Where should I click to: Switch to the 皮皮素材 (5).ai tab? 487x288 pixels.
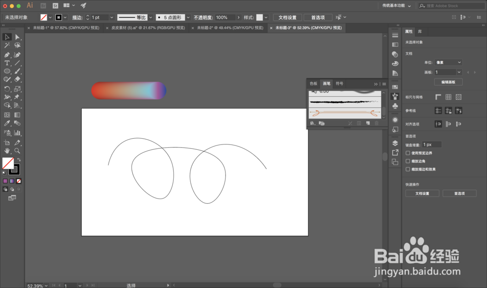coord(148,28)
